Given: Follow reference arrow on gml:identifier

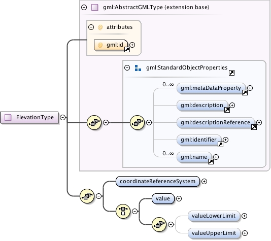Looking at the screenshot, I should tap(220, 145).
